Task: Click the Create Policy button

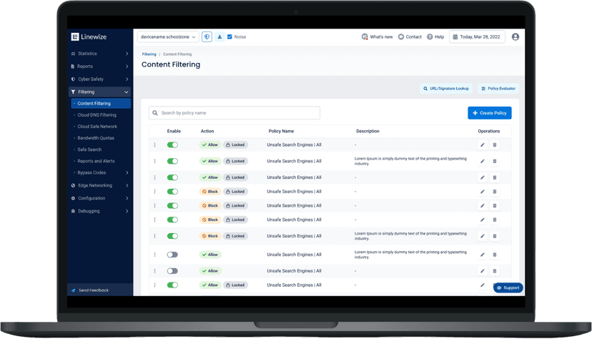Action: [490, 113]
